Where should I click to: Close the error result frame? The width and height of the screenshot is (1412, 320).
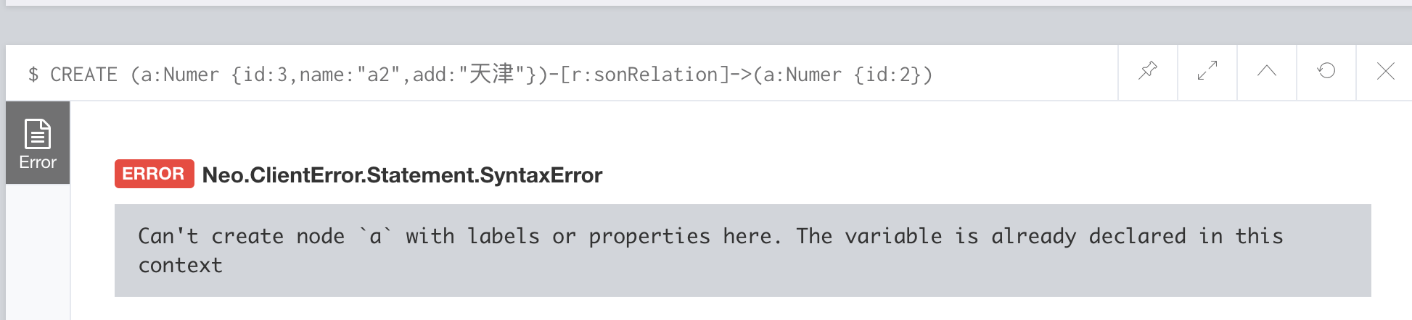pos(1385,72)
